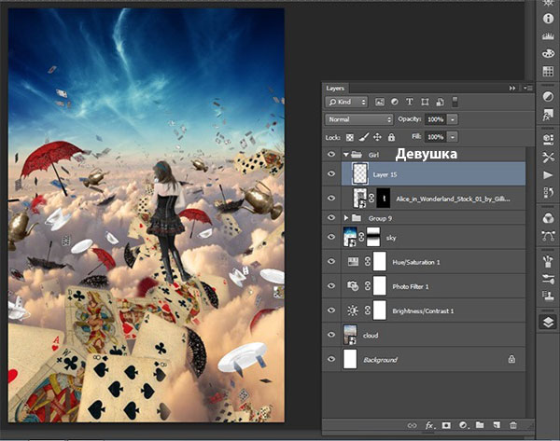
Task: Open the Normal blending mode dropdown
Action: click(x=359, y=119)
